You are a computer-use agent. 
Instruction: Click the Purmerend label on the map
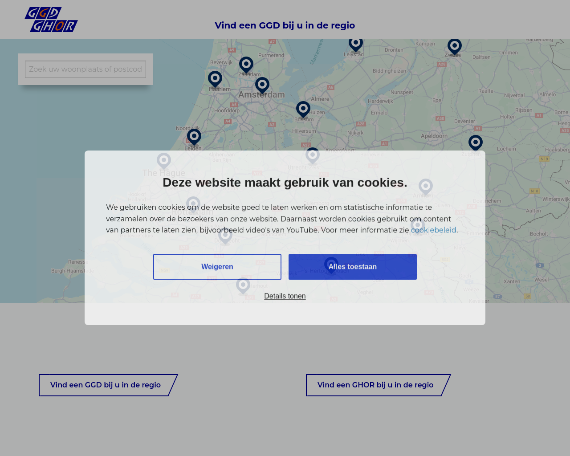271,55
